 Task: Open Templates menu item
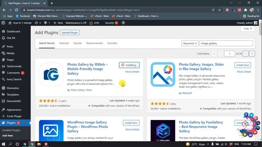[13, 94]
